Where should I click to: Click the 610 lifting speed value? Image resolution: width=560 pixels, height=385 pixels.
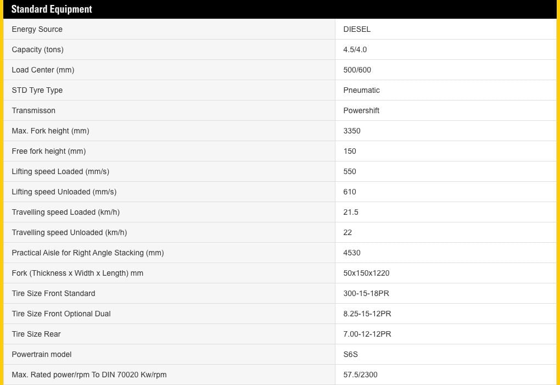click(x=350, y=192)
